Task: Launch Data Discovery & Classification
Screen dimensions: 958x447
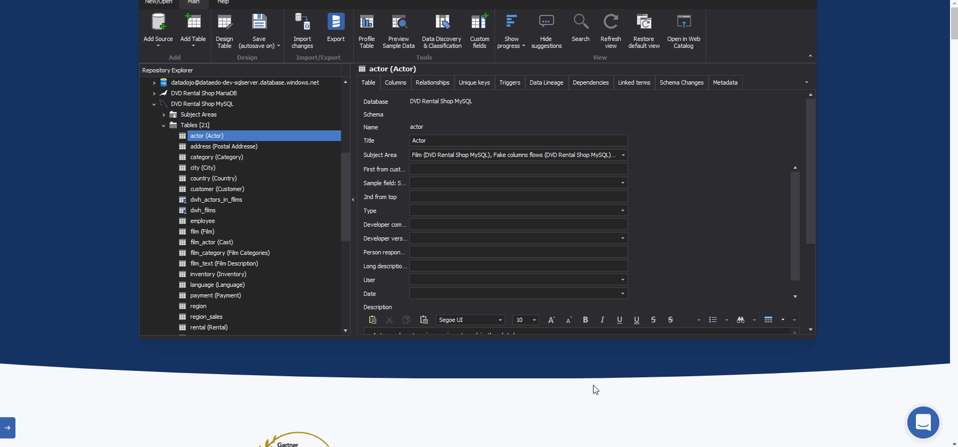Action: click(442, 22)
